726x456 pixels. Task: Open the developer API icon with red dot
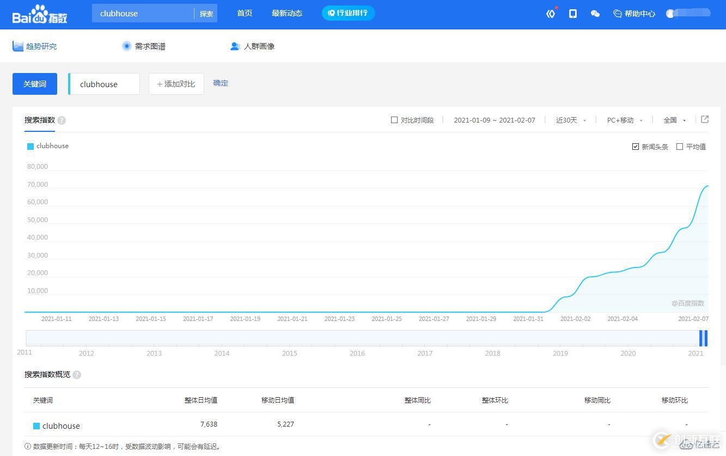550,14
